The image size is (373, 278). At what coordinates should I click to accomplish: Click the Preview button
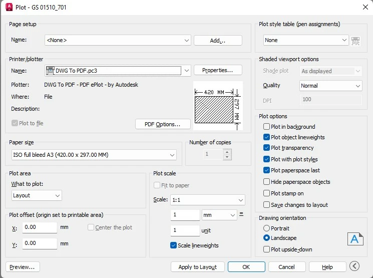[23, 267]
